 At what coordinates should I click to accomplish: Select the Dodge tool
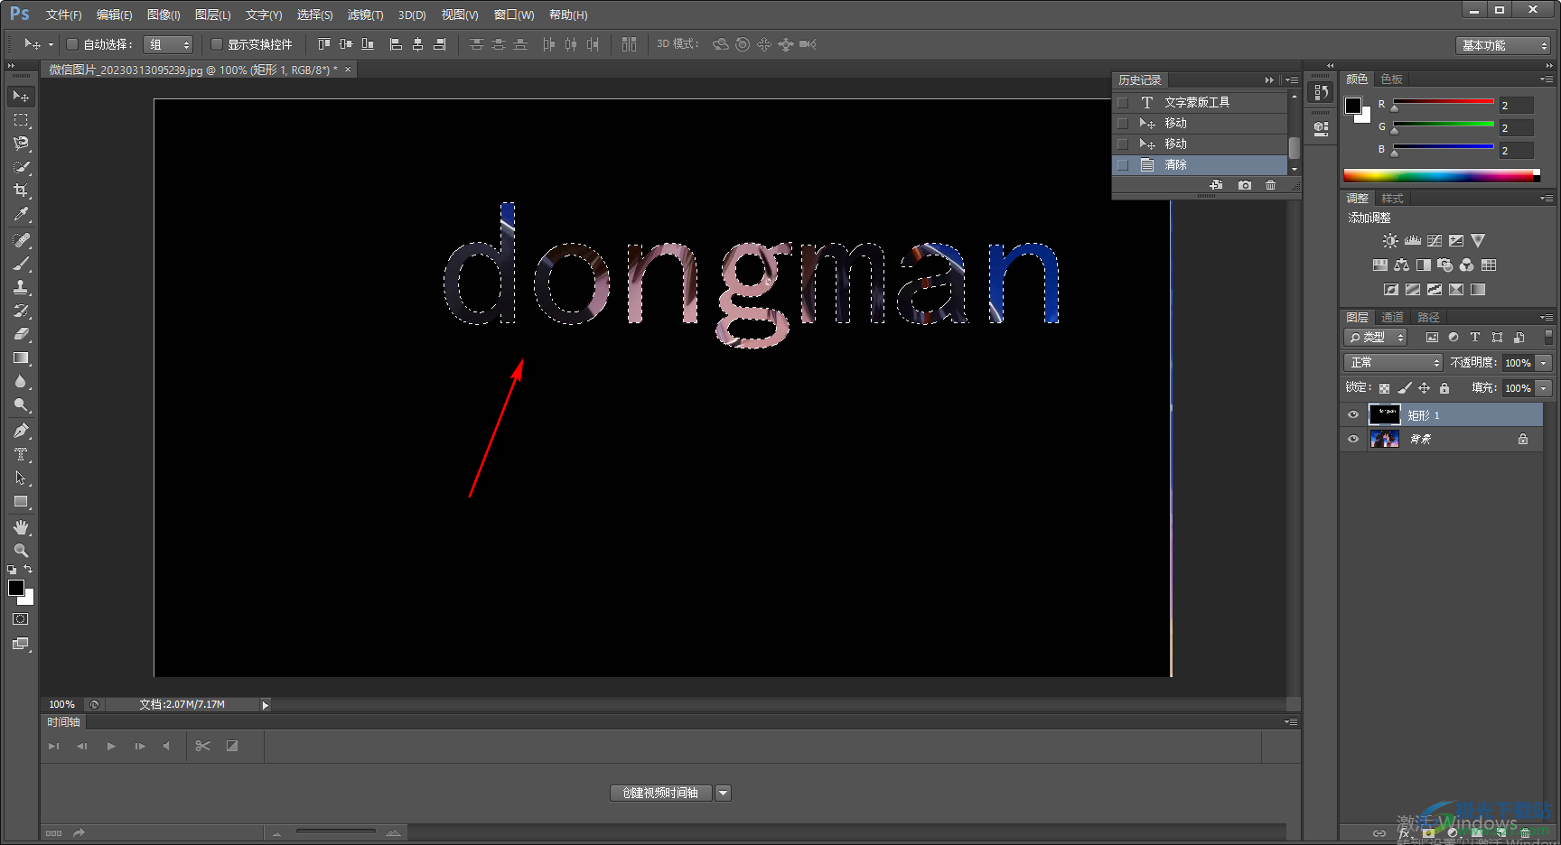[x=21, y=404]
